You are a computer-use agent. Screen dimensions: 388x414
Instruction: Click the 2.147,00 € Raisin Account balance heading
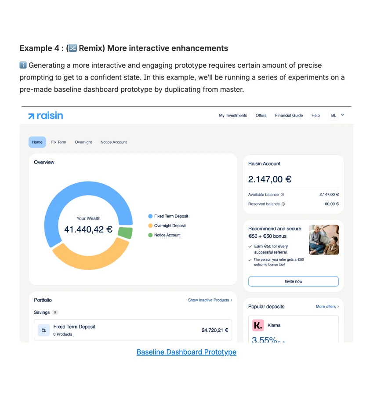coord(270,179)
